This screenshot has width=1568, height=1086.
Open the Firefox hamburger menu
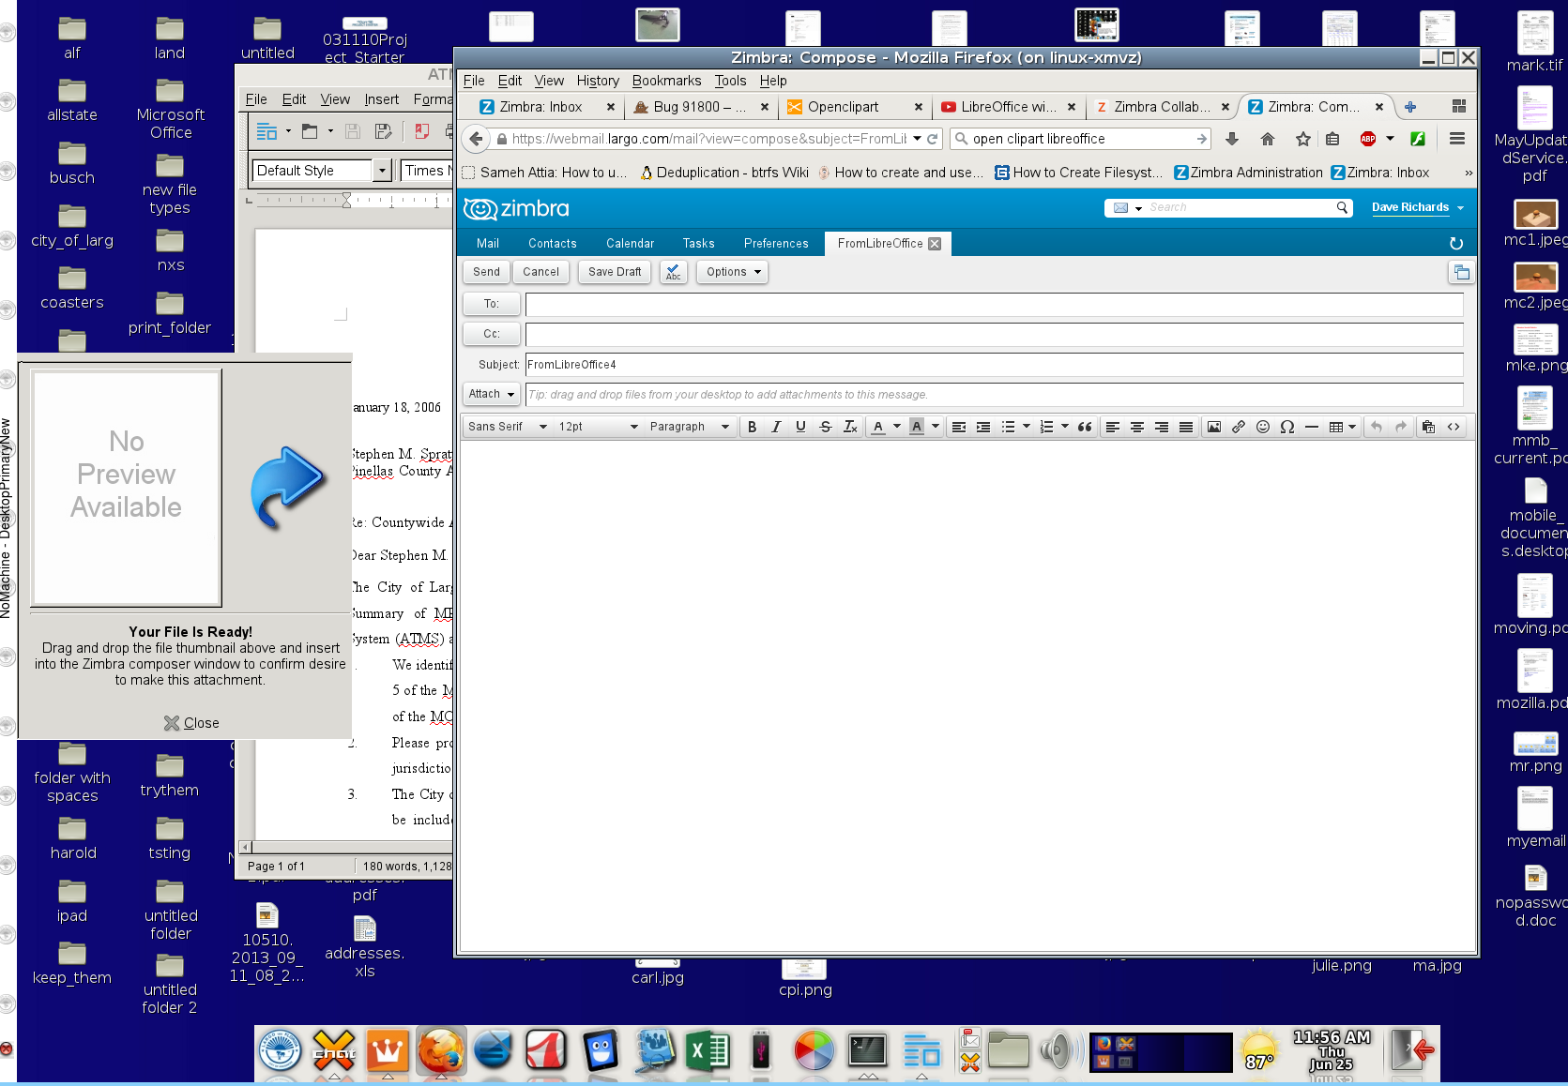tap(1457, 139)
